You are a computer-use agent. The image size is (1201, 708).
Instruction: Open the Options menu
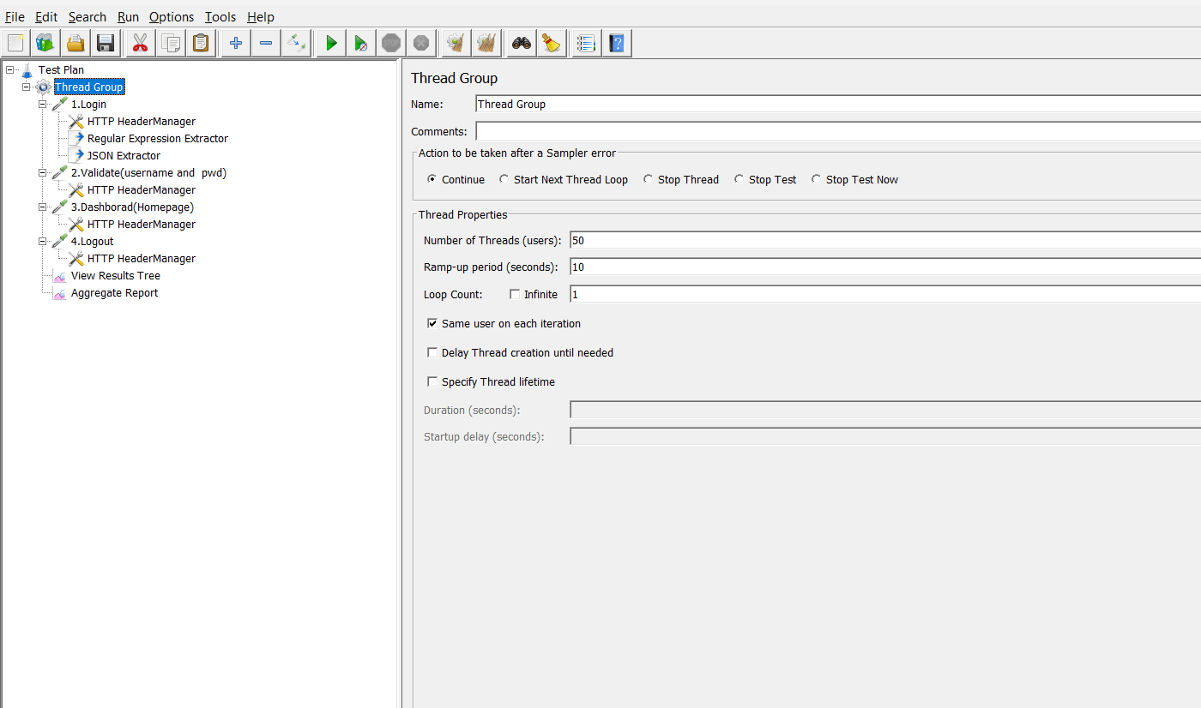click(x=171, y=16)
